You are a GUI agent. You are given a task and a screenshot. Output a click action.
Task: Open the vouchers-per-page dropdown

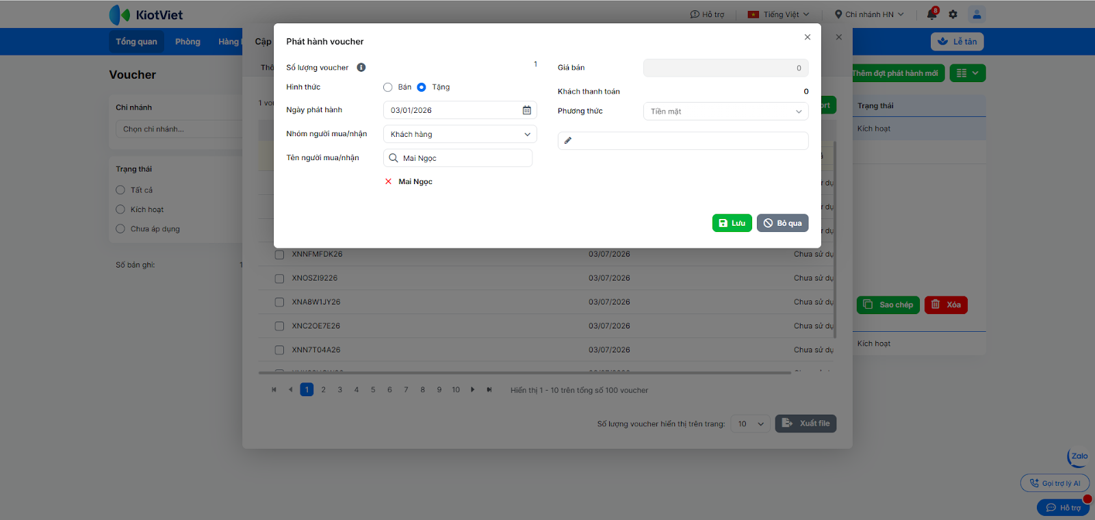pyautogui.click(x=751, y=424)
